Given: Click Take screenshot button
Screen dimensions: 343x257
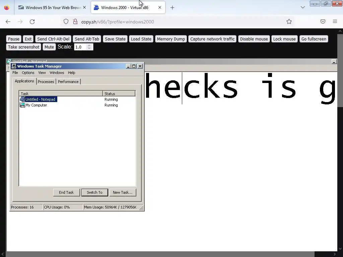Looking at the screenshot, I should coord(24,47).
